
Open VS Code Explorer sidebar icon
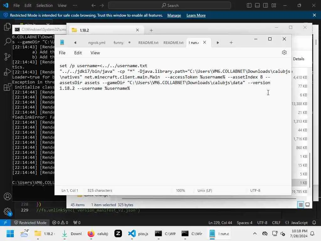[7, 27]
